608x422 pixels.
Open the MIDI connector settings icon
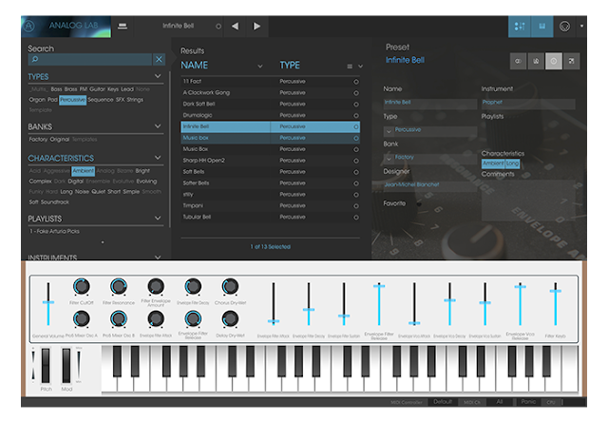(x=564, y=27)
